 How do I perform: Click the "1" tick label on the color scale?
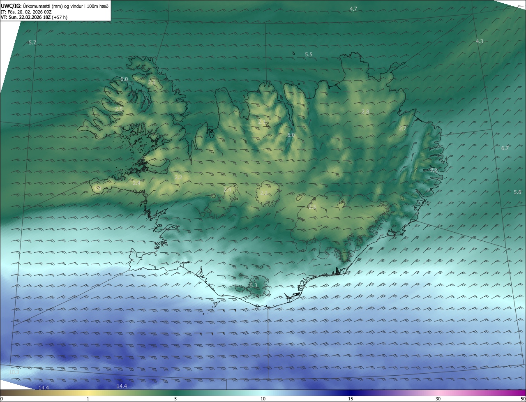(88, 399)
